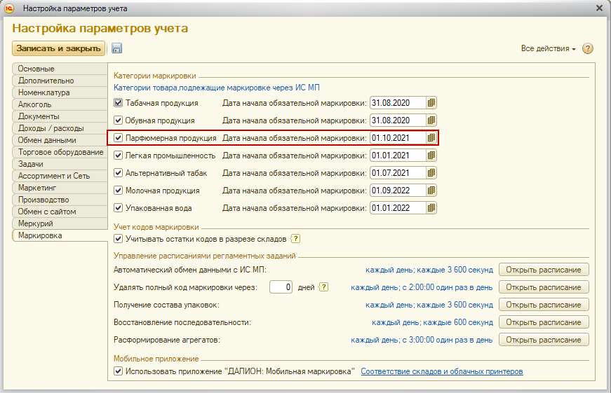Open calendar for Парфюмерная продукция date
Screen dimensions: 611x393
point(431,138)
